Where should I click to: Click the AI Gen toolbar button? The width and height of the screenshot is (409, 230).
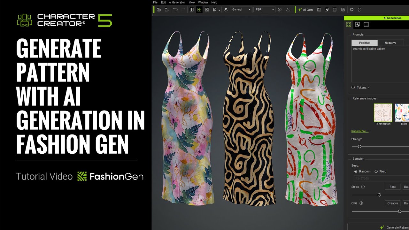(x=305, y=10)
